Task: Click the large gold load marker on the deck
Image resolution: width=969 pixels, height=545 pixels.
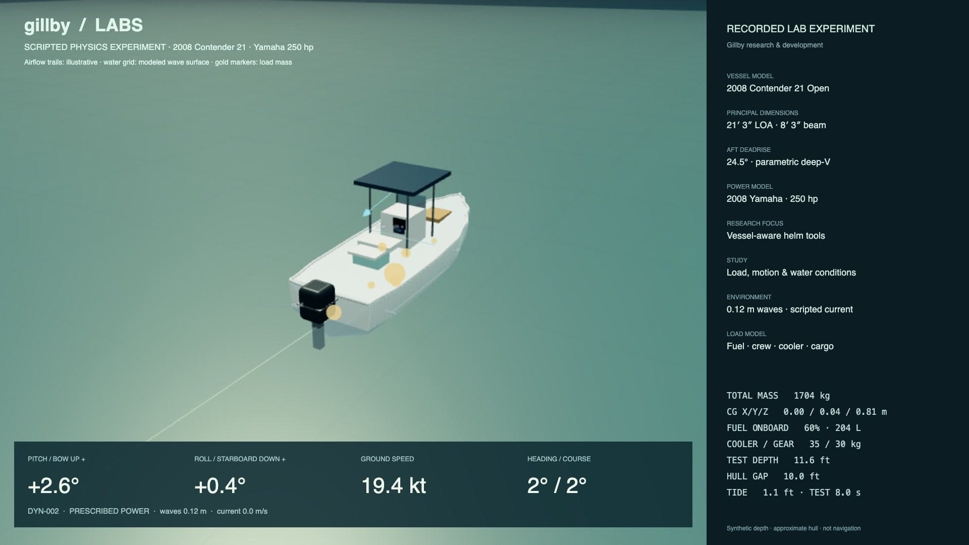Action: coord(395,274)
